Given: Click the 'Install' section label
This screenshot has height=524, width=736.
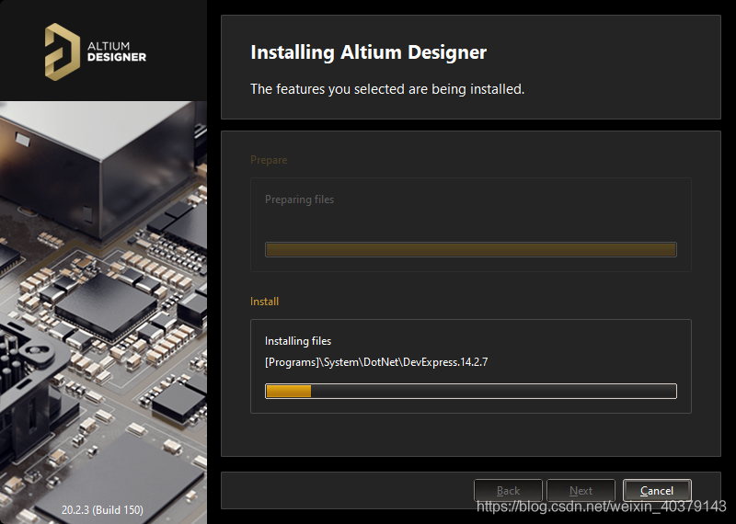Looking at the screenshot, I should (264, 302).
